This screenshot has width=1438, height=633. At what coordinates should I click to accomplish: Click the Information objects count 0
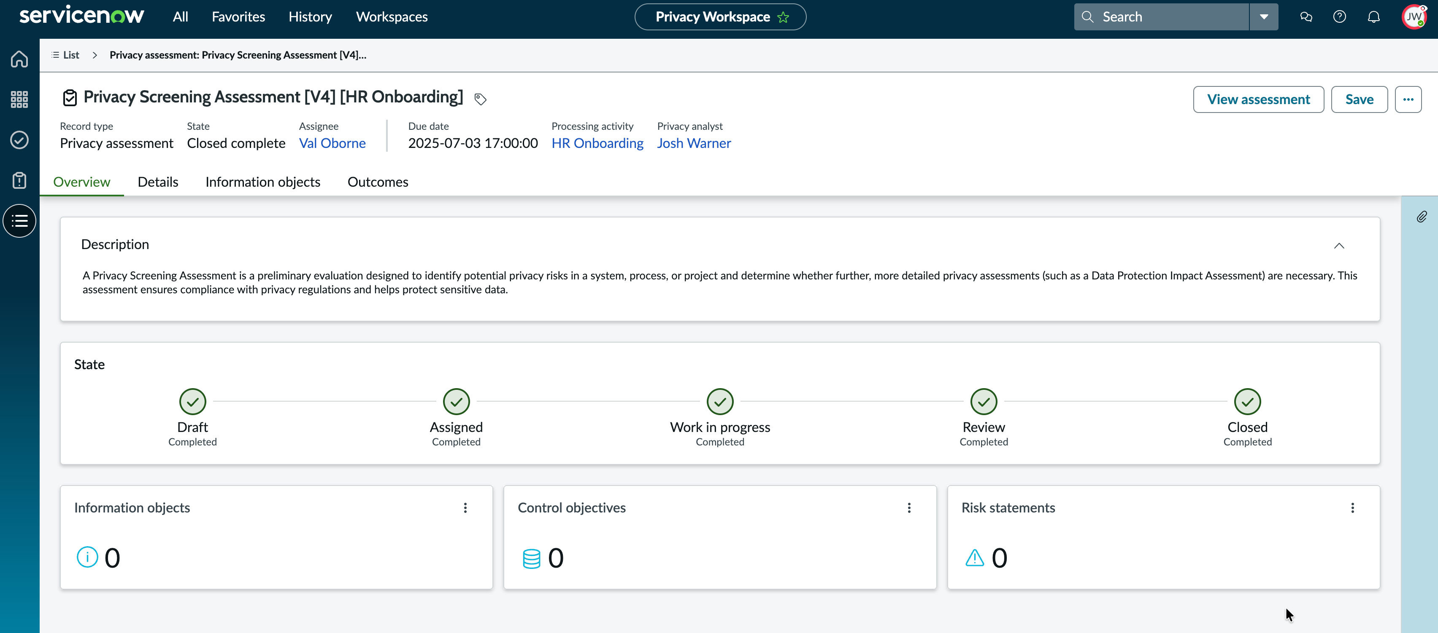112,558
